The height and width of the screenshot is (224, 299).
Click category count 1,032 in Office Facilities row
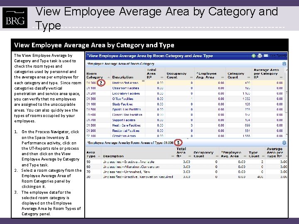coord(246,99)
